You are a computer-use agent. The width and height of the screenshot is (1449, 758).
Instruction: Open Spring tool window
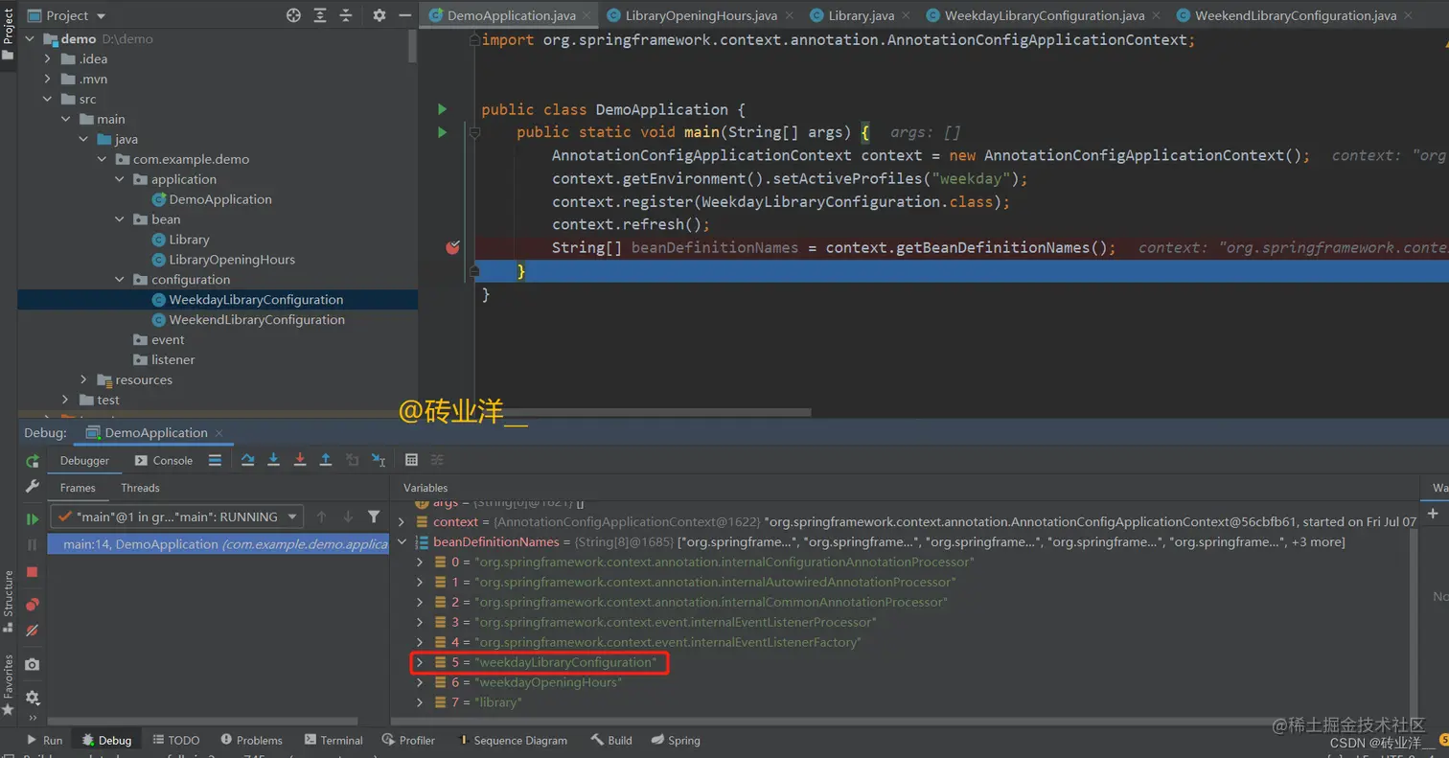676,740
